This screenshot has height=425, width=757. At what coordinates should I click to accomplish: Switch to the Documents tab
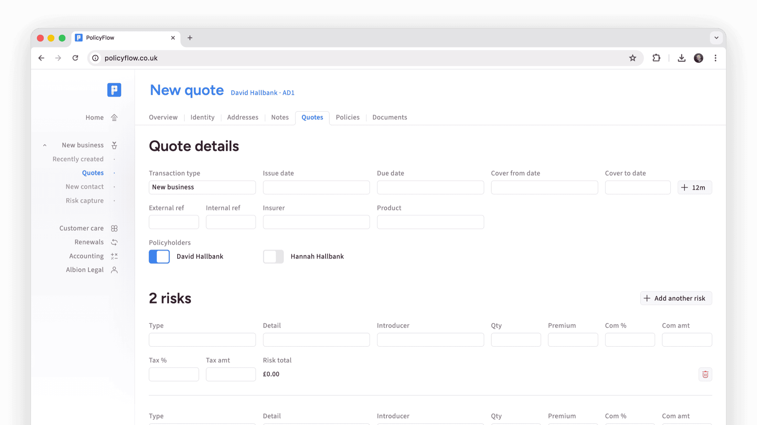(x=390, y=118)
